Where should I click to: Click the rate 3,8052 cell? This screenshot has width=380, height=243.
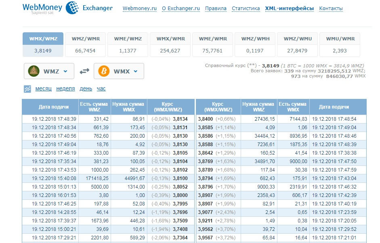click(x=180, y=187)
